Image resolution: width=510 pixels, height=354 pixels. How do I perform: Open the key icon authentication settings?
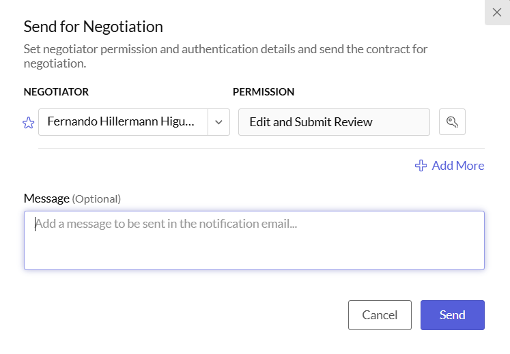pos(452,122)
